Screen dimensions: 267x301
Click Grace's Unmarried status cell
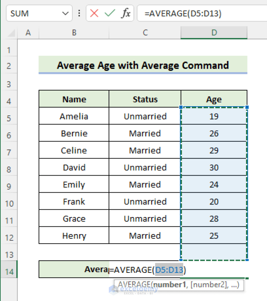coord(145,219)
